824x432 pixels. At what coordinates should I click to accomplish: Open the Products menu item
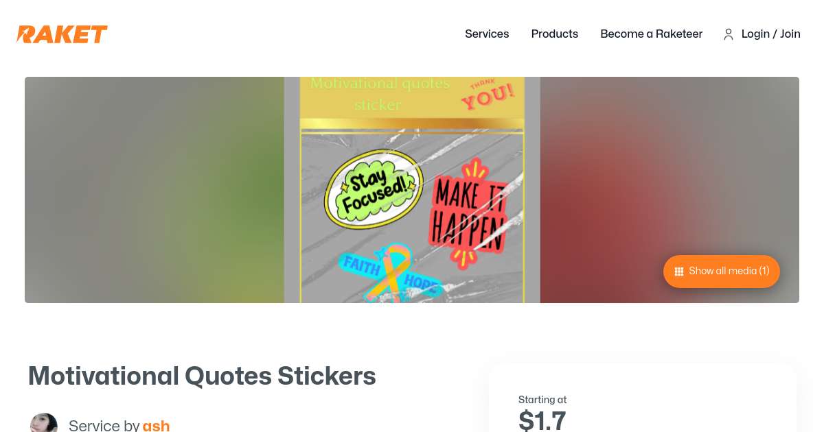point(555,34)
